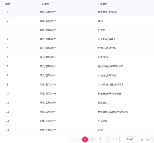Click the 一级类目 column header
Viewport: 154px width, 143px height.
pyautogui.click(x=45, y=4)
